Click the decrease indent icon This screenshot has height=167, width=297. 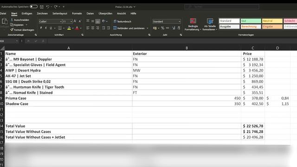(x=103, y=28)
